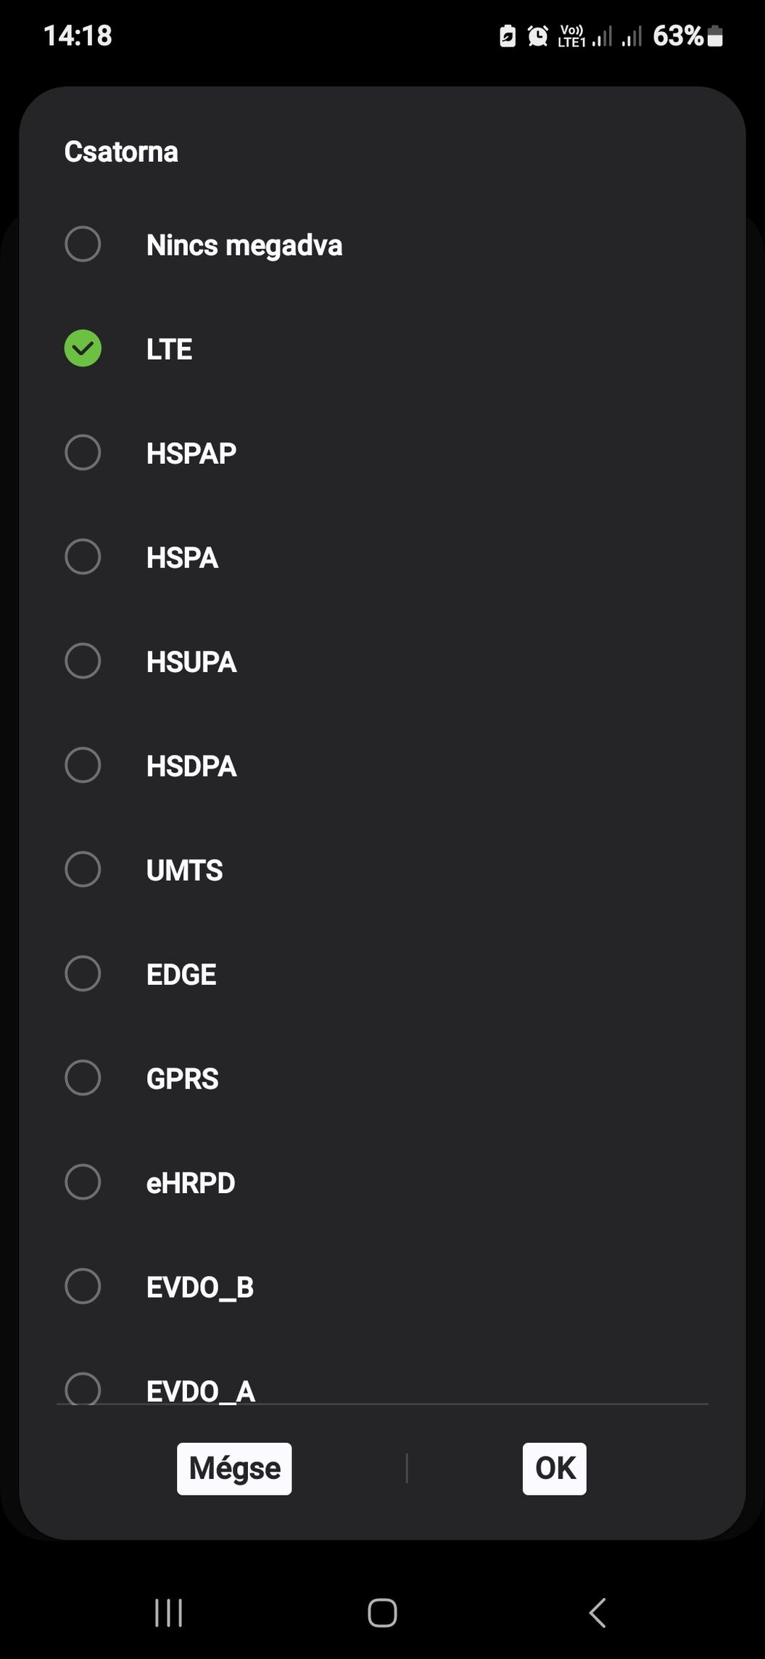This screenshot has height=1659, width=765.
Task: Open recent apps navigation icon
Action: 168,1613
